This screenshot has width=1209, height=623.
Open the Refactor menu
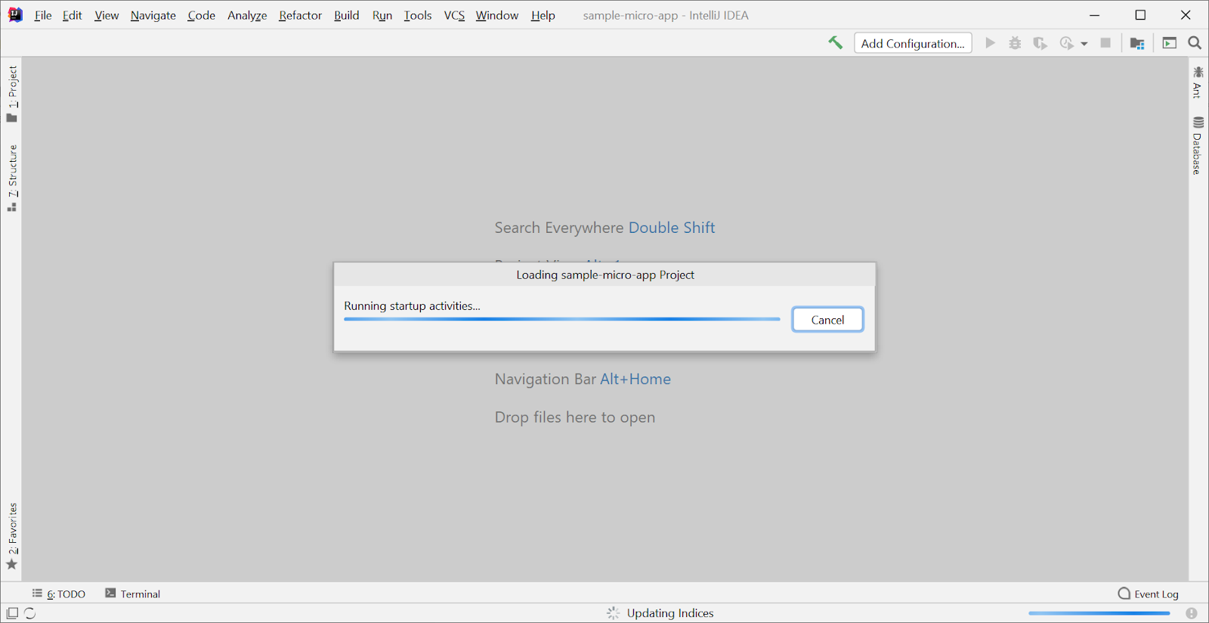click(300, 15)
